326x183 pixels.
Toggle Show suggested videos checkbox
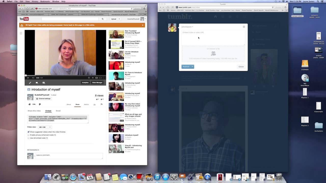point(29,132)
